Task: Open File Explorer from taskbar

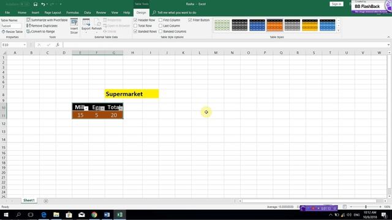Action: [x=56, y=215]
